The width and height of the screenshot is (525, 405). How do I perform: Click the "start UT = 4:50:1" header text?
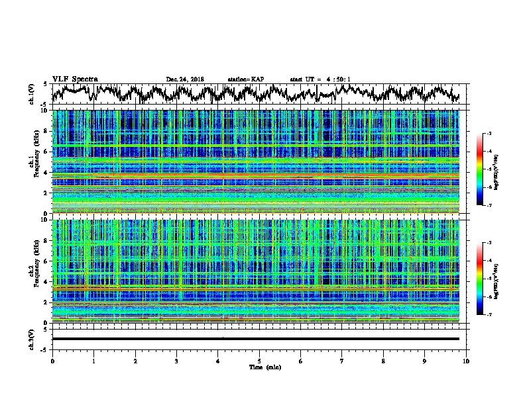320,79
